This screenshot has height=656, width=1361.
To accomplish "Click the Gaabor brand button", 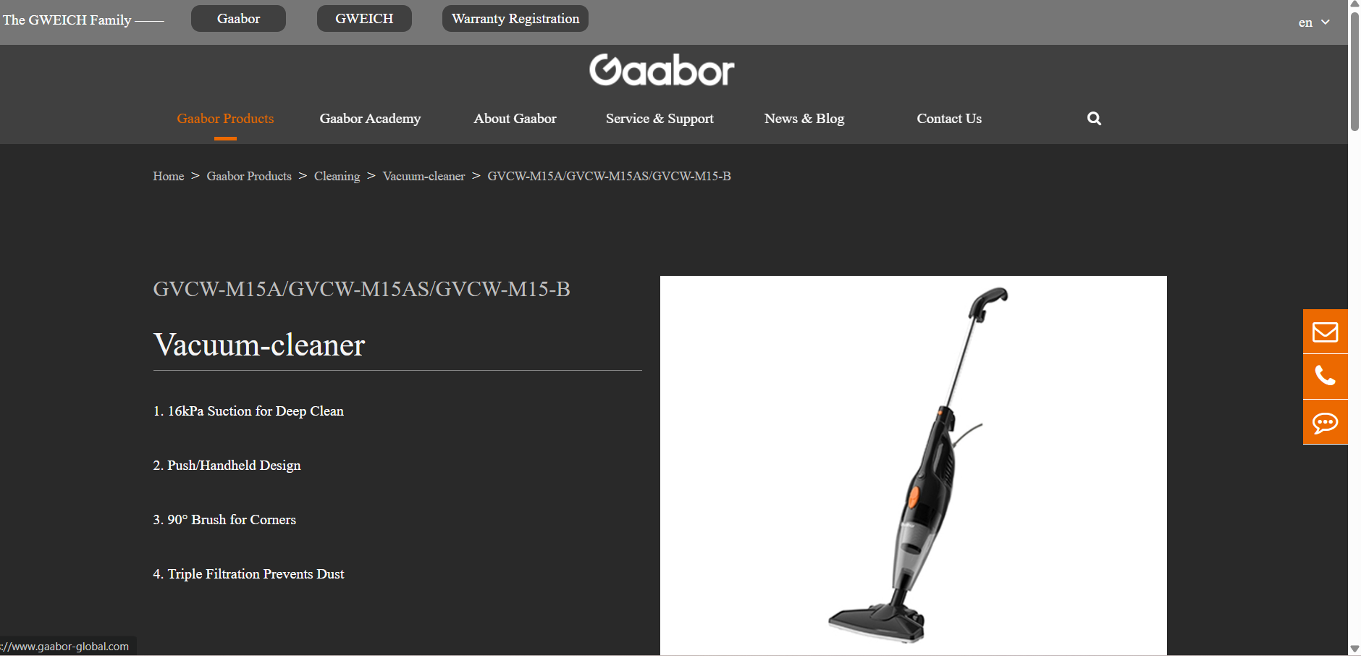I will point(238,19).
